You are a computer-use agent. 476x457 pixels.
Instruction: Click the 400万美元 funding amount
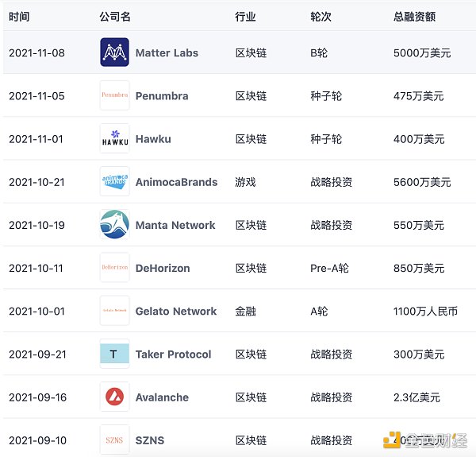[x=419, y=139]
